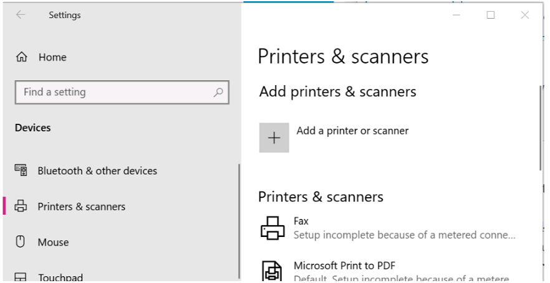This screenshot has height=283, width=550.
Task: Click the Microsoft Print to PDF icon
Action: (273, 271)
